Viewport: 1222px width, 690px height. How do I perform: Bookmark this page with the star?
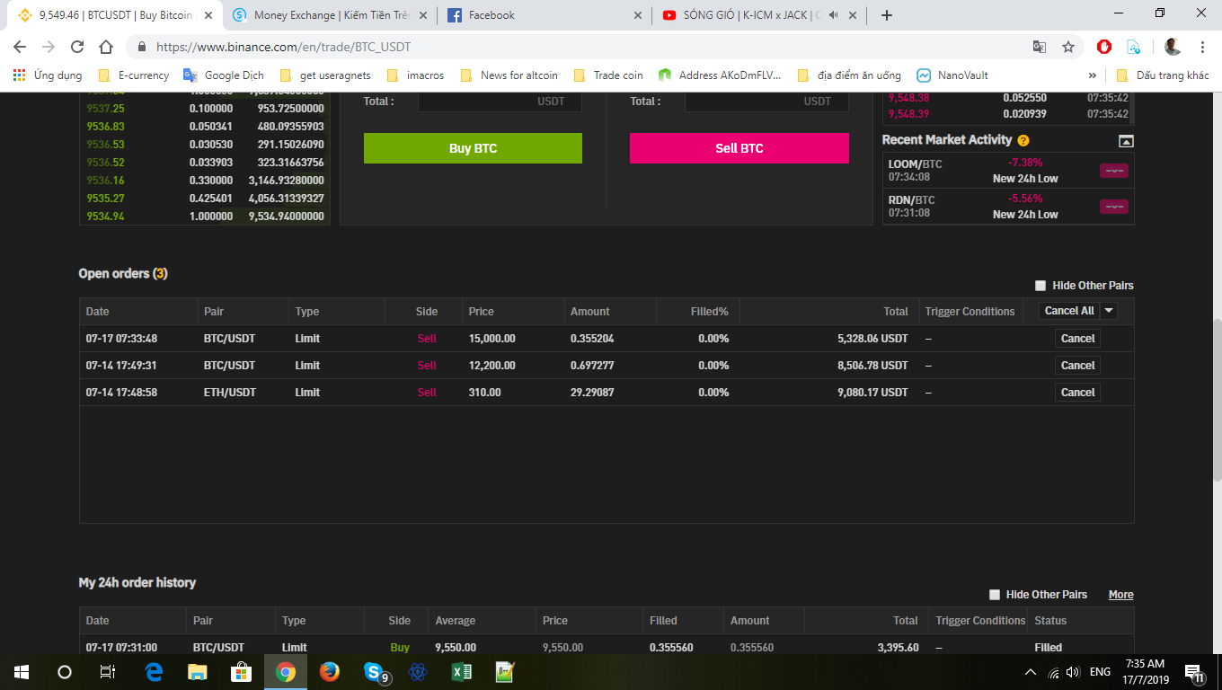[1068, 47]
